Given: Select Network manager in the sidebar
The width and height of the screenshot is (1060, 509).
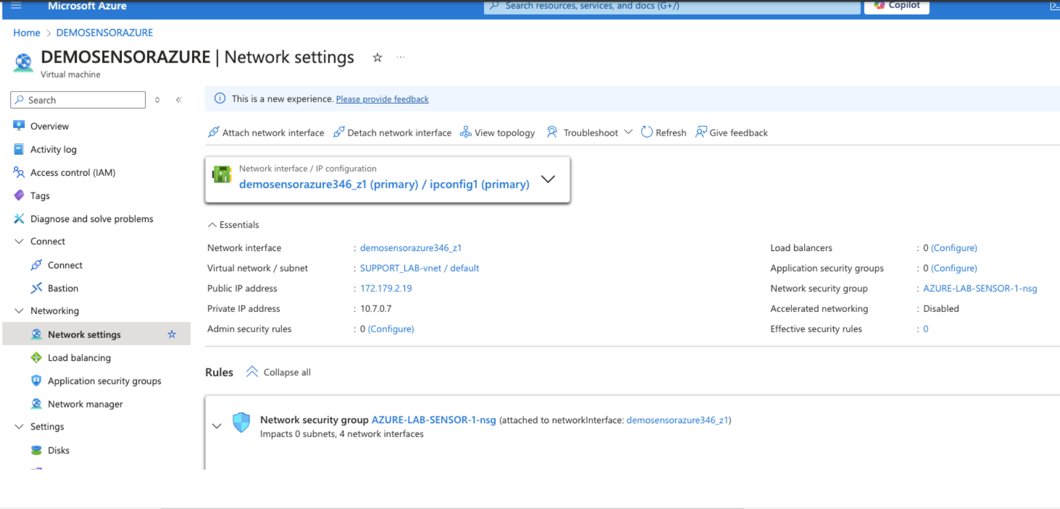Looking at the screenshot, I should (85, 404).
